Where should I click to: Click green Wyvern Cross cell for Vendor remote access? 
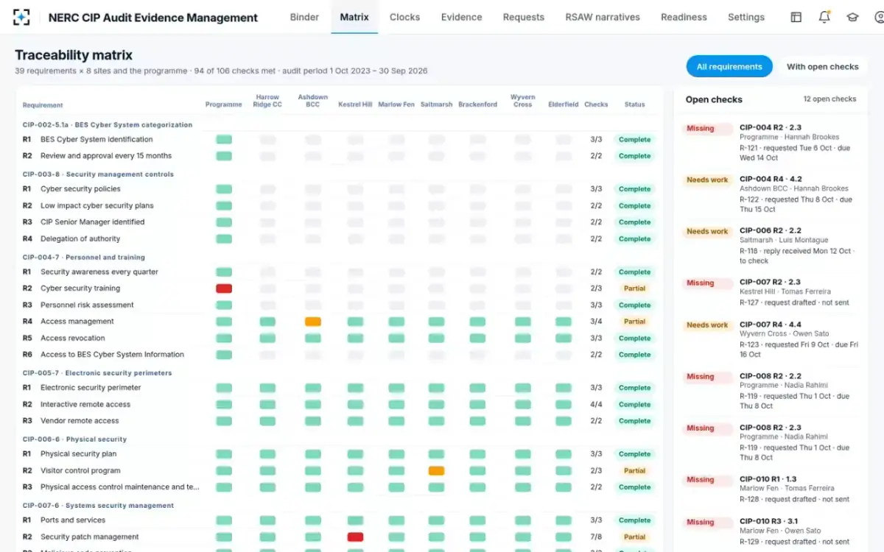523,421
